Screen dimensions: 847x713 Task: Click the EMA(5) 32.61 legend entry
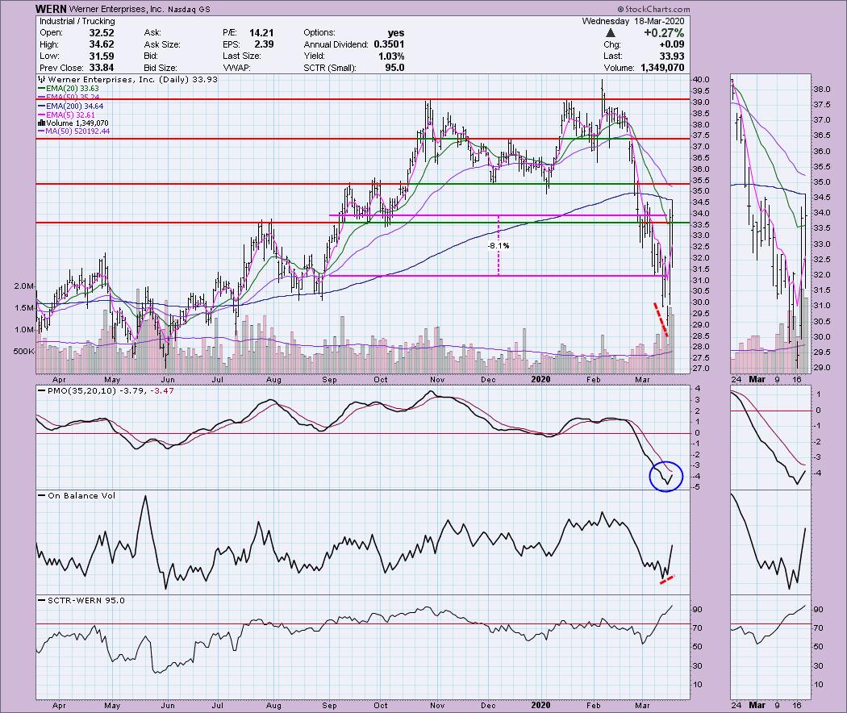tap(70, 115)
